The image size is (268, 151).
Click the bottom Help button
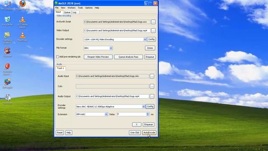click(69, 133)
